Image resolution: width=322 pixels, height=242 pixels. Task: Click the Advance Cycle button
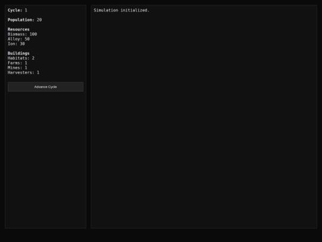(x=45, y=87)
